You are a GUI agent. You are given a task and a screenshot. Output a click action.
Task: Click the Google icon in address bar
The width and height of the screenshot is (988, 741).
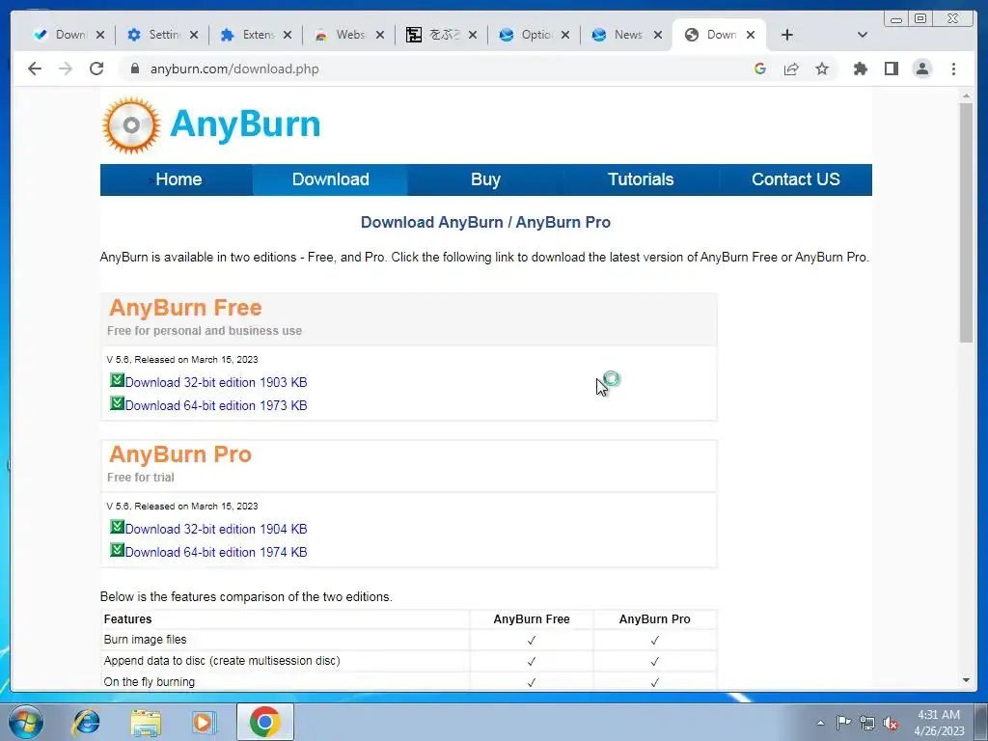tap(760, 69)
